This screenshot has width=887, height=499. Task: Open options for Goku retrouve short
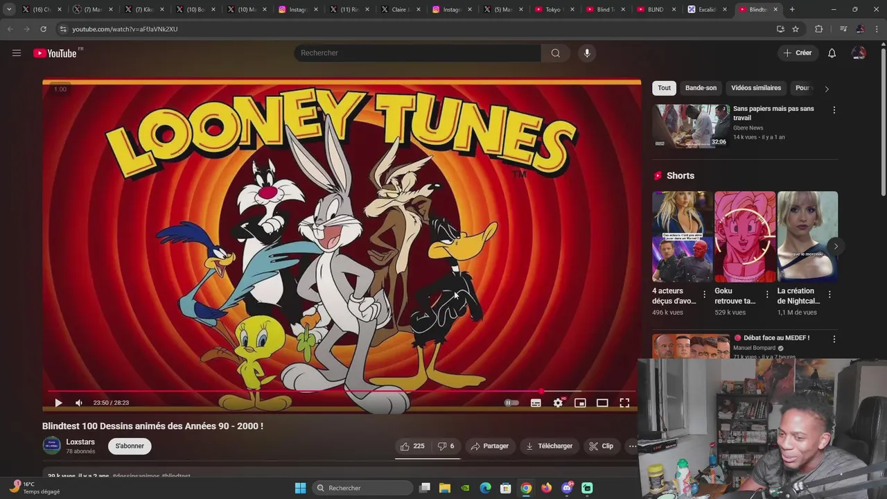click(x=767, y=295)
